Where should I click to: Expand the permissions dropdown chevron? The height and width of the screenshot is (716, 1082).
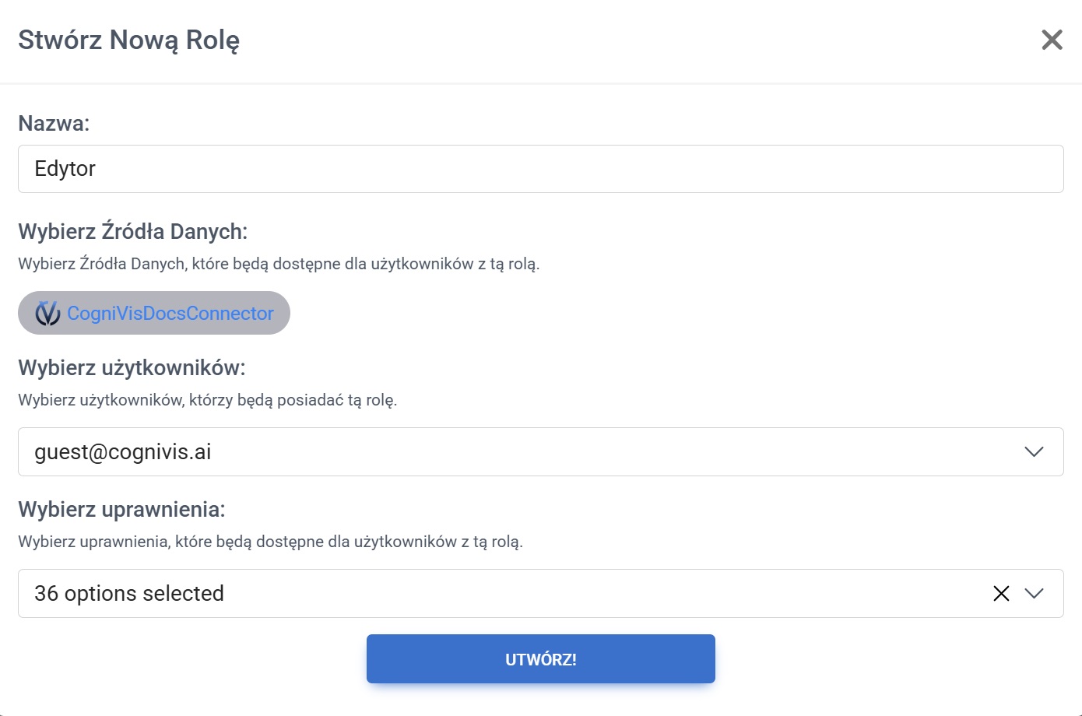pyautogui.click(x=1034, y=594)
